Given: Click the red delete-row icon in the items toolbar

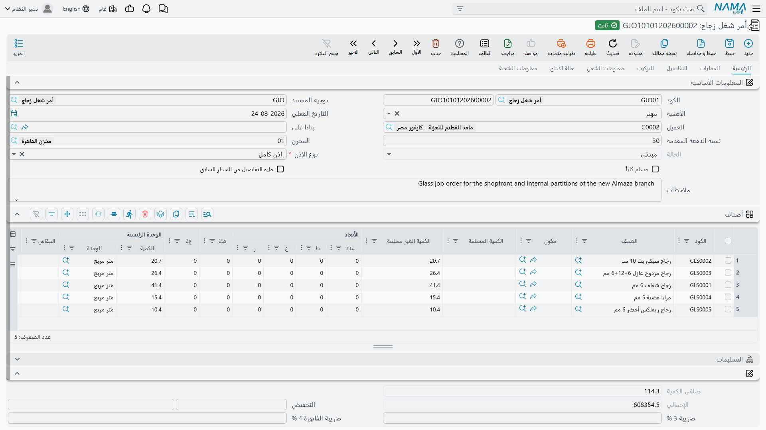Looking at the screenshot, I should (145, 214).
